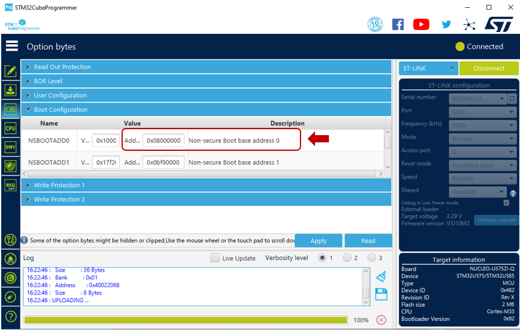Viewport: 520px width, 330px height.
Task: Click NSBOOTADD0 address field 0x08000000
Action: coord(163,141)
